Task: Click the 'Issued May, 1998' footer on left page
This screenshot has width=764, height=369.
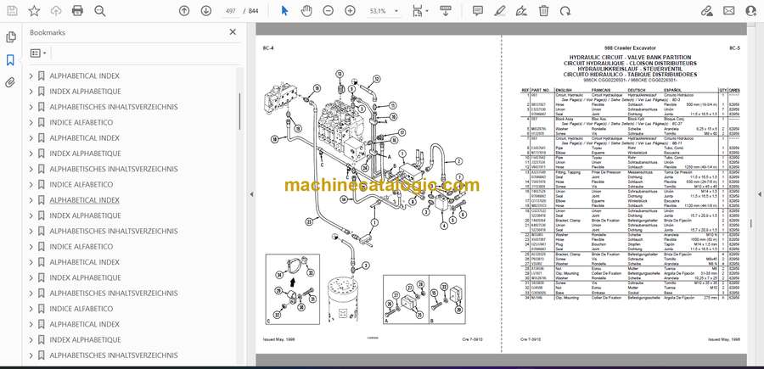Action: [278, 339]
